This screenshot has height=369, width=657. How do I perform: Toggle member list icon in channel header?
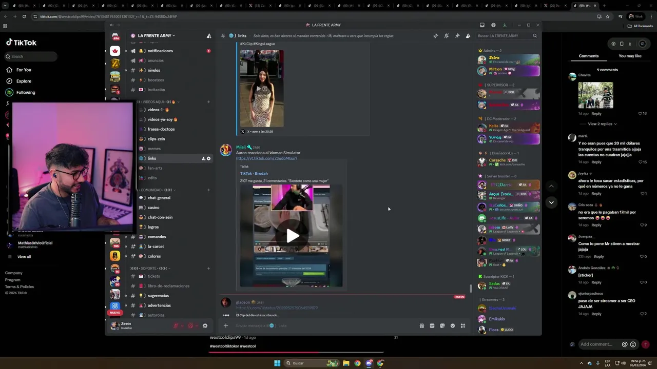tap(468, 36)
